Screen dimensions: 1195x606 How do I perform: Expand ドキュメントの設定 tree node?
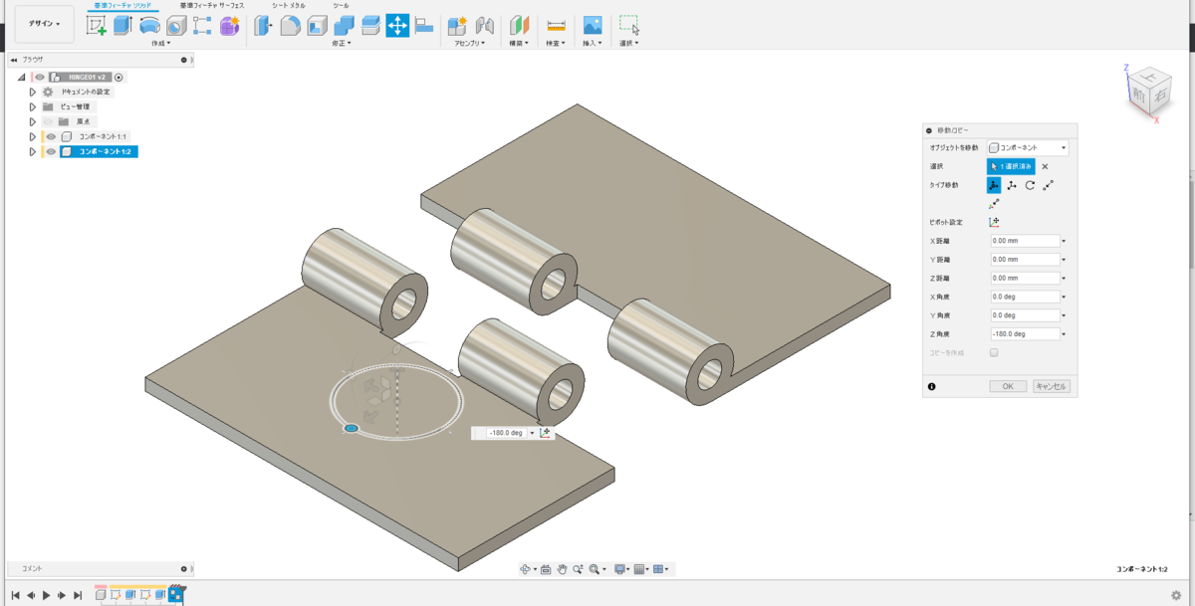33,92
